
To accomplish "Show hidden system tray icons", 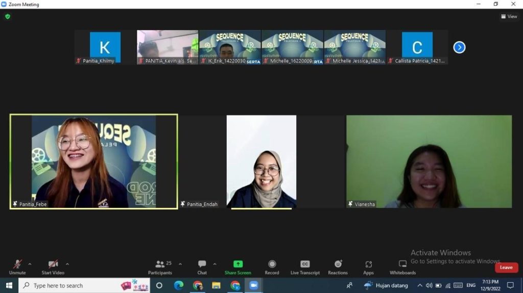I will coord(420,285).
